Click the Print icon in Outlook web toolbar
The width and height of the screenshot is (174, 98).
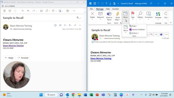[68, 11]
